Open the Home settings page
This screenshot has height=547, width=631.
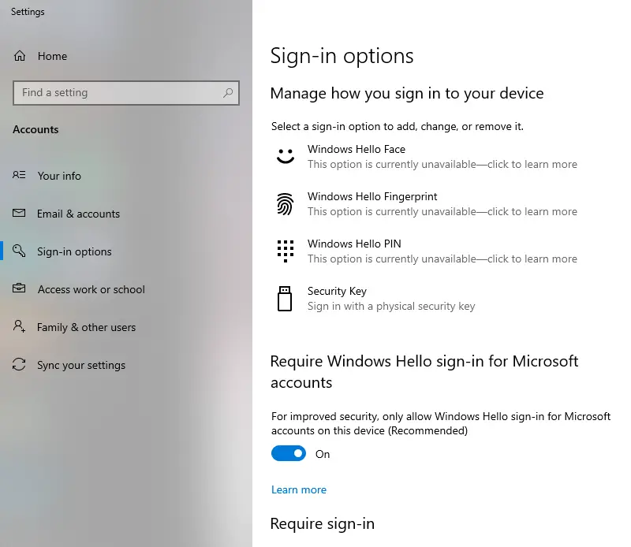(x=52, y=56)
